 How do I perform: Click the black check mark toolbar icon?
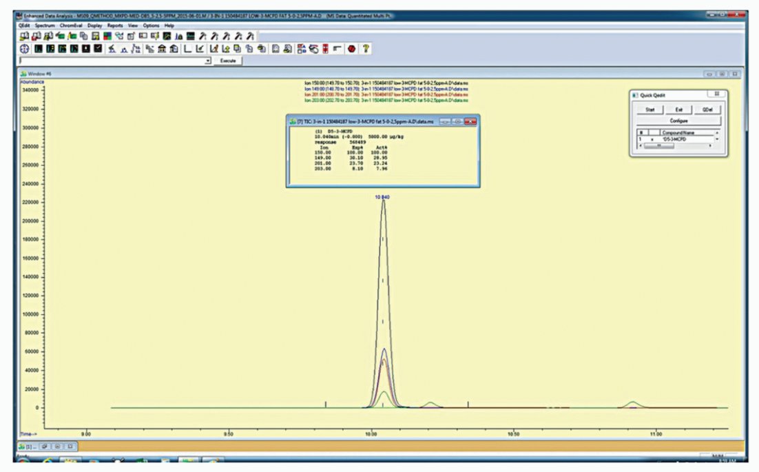click(x=97, y=48)
